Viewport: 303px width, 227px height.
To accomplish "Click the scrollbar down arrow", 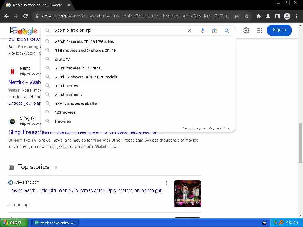I will click(x=300, y=215).
